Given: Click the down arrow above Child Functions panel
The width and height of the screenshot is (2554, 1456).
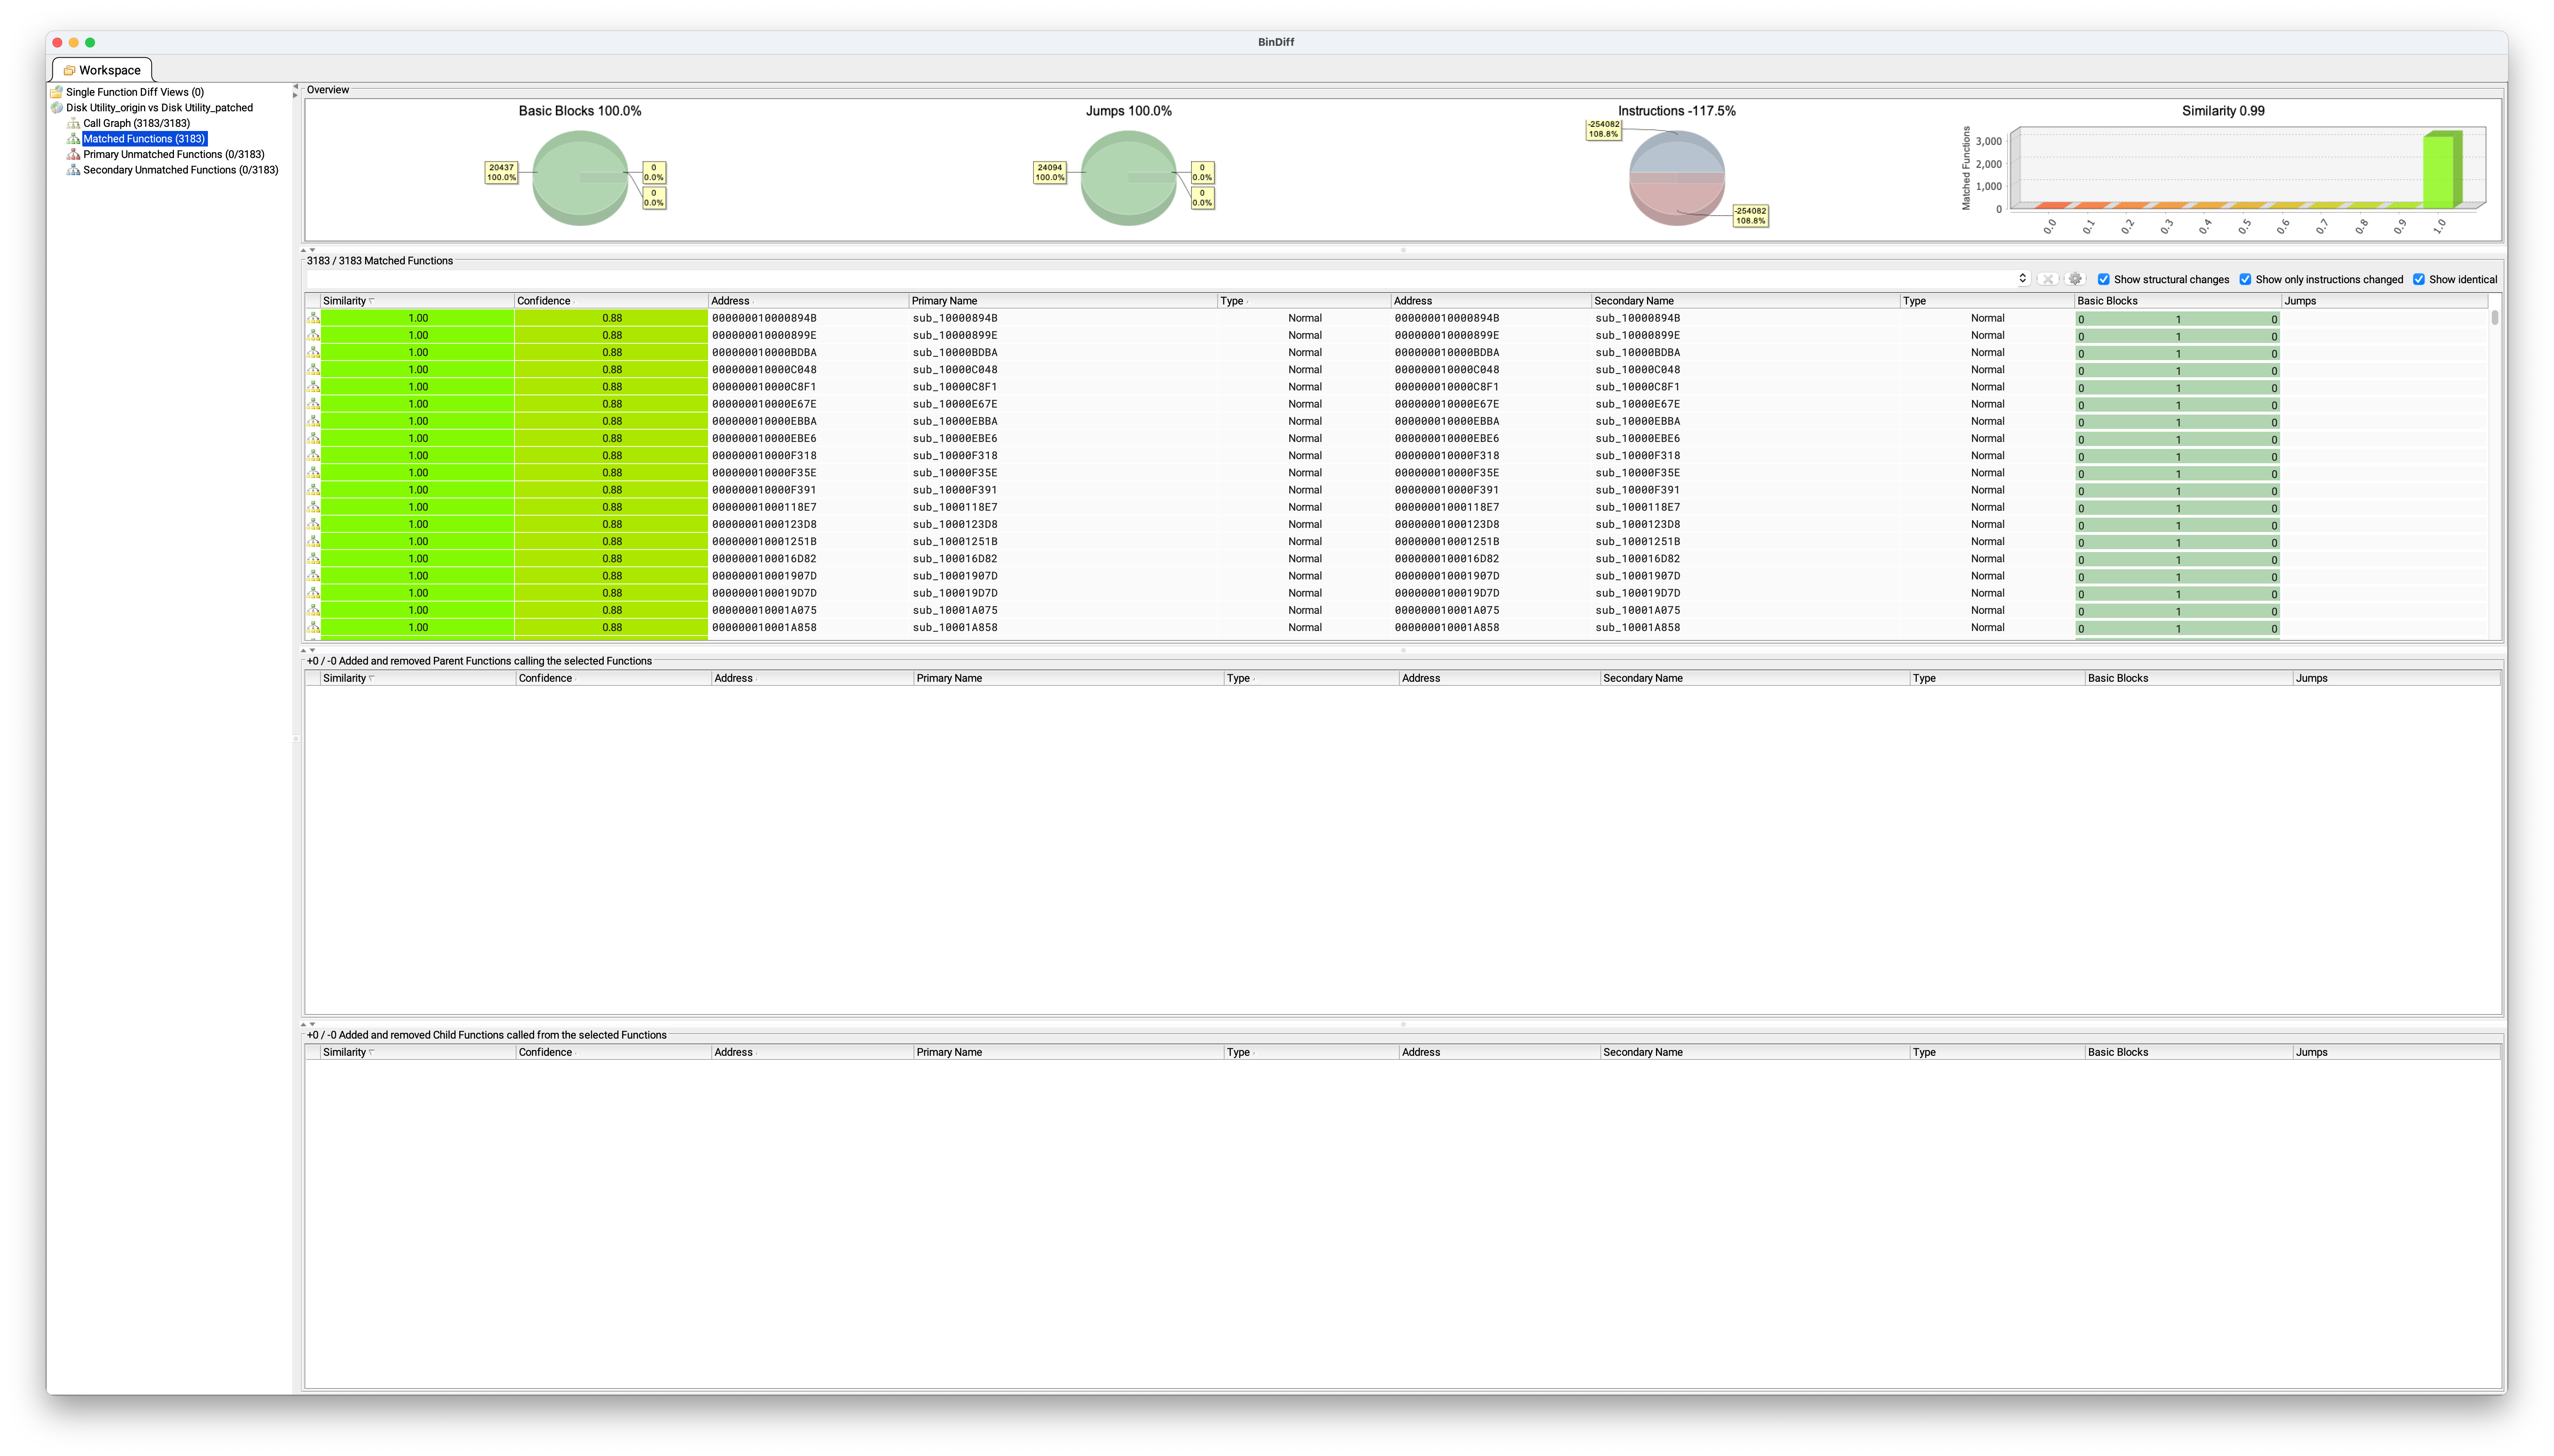Looking at the screenshot, I should pyautogui.click(x=312, y=1024).
